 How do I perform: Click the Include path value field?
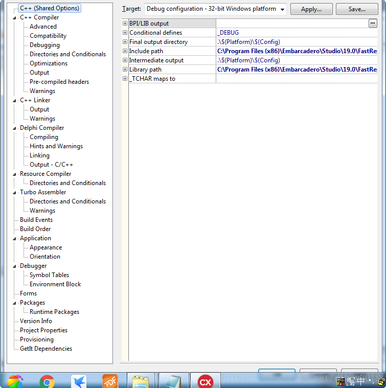tap(297, 51)
